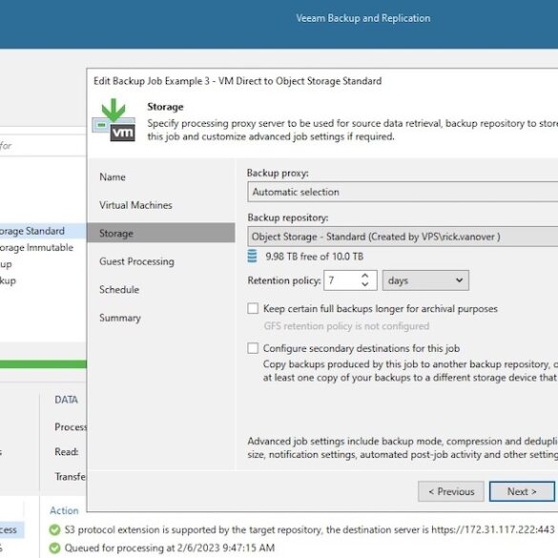558x558 pixels.
Task: Open the retention policy days dropdown
Action: pos(425,280)
